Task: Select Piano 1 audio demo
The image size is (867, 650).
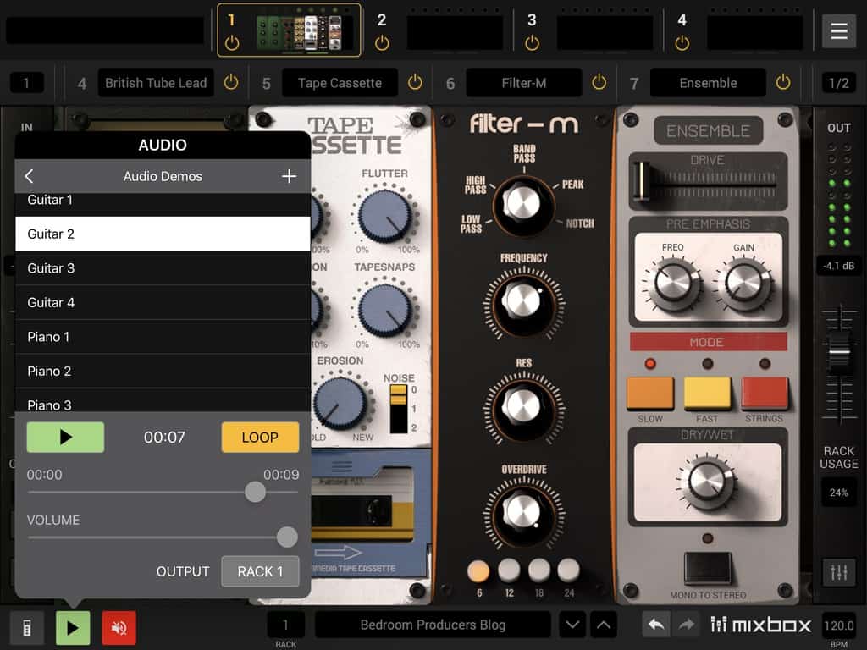Action: [163, 337]
